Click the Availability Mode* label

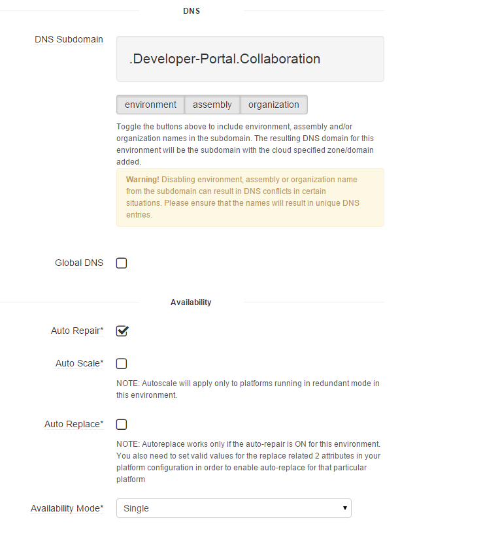coord(67,508)
